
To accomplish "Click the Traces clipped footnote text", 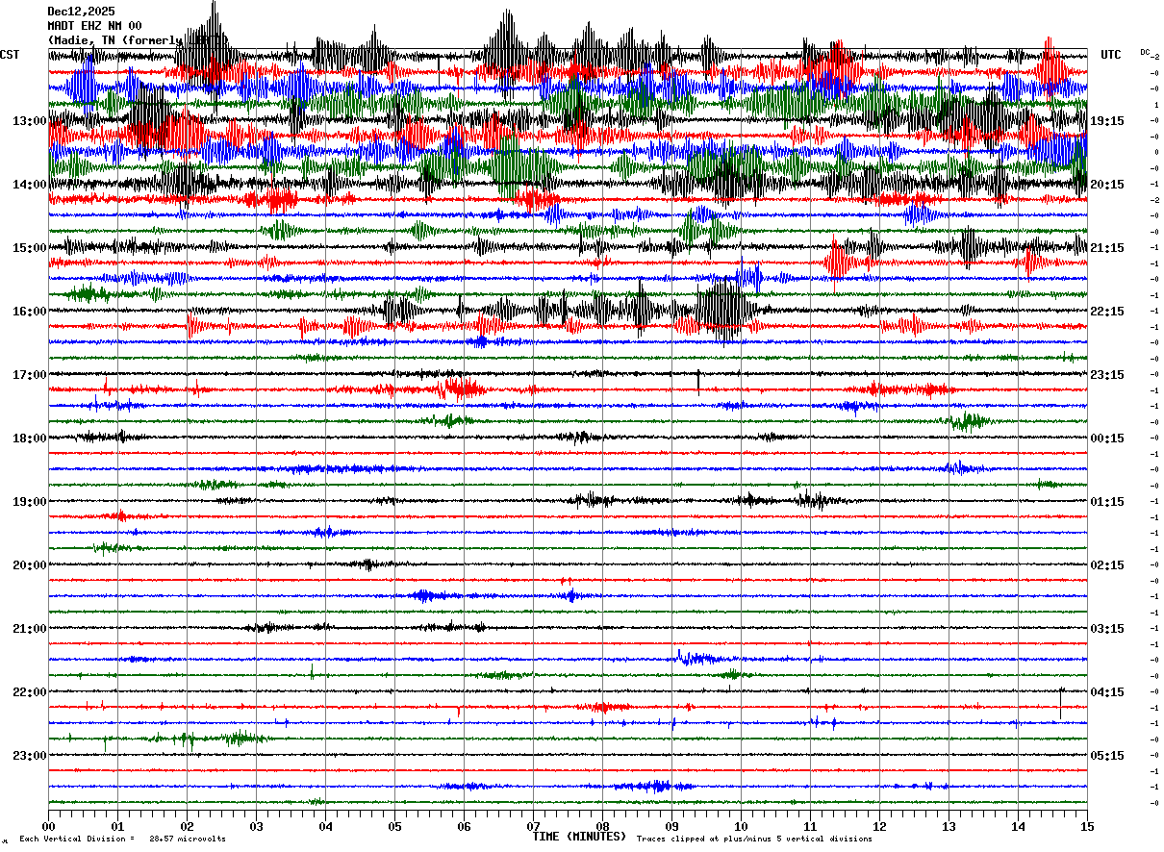I will (x=754, y=839).
